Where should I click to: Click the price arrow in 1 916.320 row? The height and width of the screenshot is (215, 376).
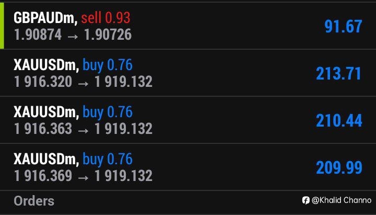[83, 83]
